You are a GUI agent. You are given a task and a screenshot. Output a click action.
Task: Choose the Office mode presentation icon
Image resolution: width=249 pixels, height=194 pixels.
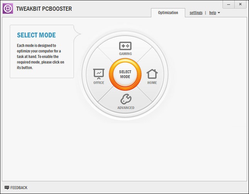[x=98, y=74]
